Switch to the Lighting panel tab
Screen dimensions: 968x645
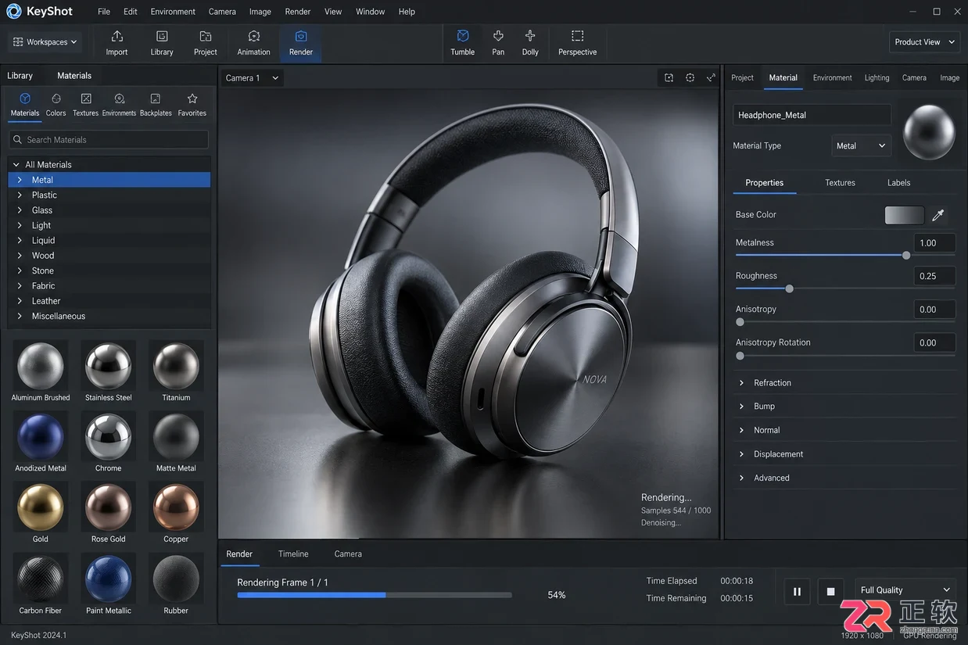point(877,77)
